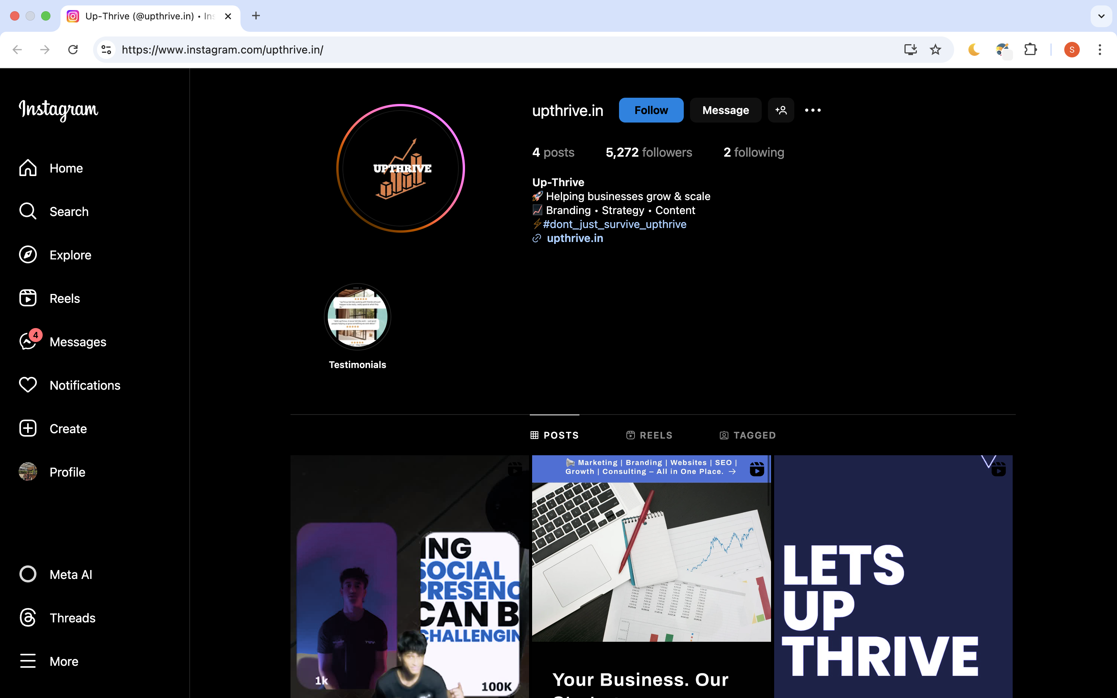Open Reels in the sidebar

(49, 298)
